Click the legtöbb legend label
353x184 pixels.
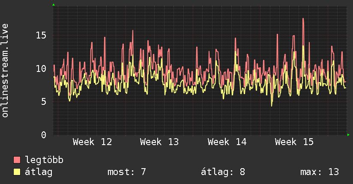pyautogui.click(x=44, y=160)
